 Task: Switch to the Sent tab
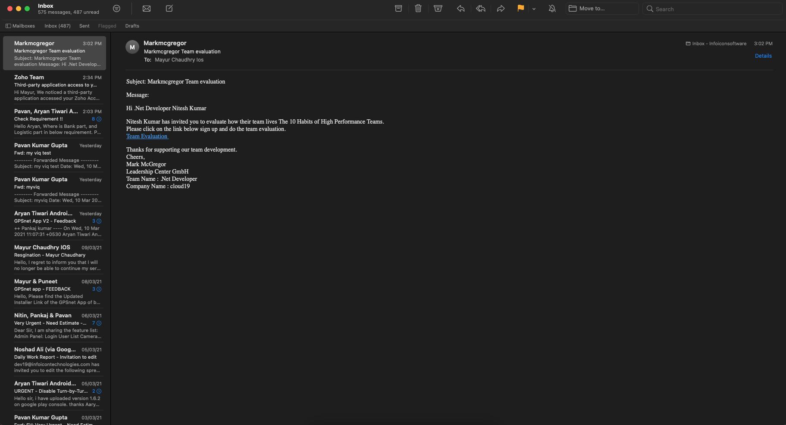85,26
